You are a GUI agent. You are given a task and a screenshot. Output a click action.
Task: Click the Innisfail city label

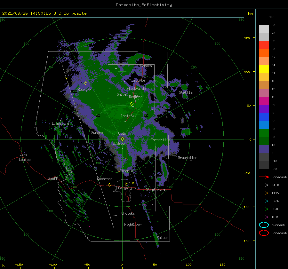(x=129, y=116)
